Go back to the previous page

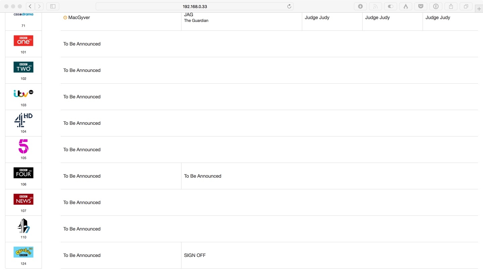tap(30, 6)
